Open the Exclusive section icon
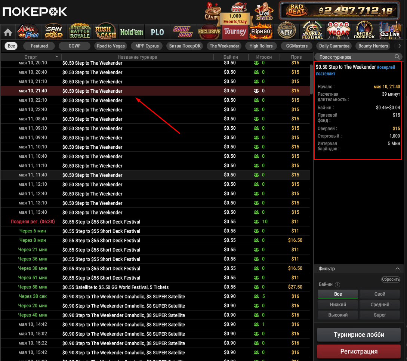Image resolution: width=407 pixels, height=361 pixels. point(209,32)
